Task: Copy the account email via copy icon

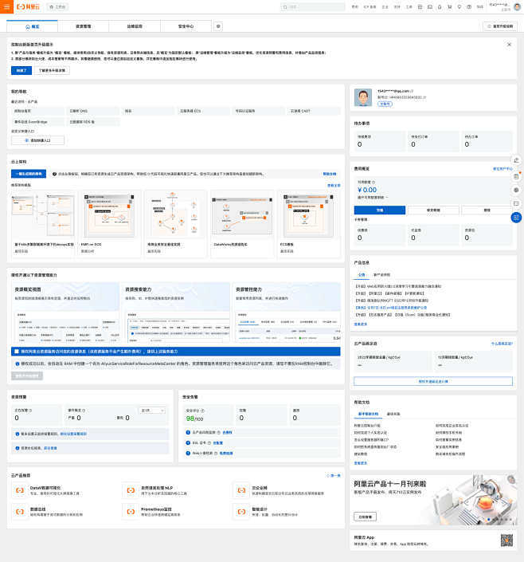Action: click(x=412, y=91)
